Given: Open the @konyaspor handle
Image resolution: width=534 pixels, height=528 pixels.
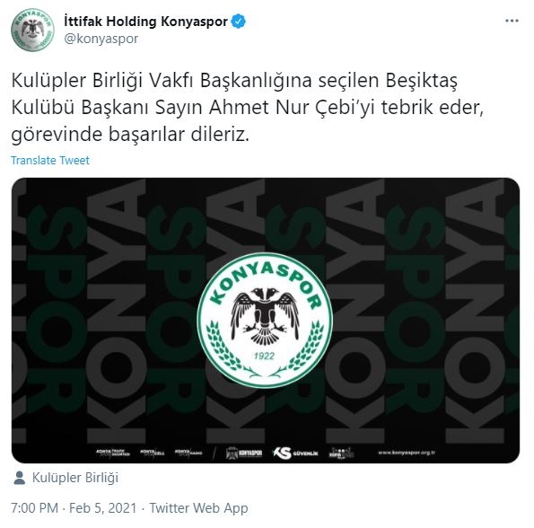Looking at the screenshot, I should click(x=101, y=39).
